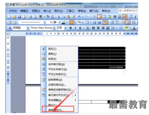149x115 pixels.
Task: Open the 视图(V) menu
Action: [x=36, y=11]
